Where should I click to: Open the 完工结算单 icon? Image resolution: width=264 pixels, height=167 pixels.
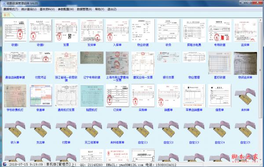[92, 129]
